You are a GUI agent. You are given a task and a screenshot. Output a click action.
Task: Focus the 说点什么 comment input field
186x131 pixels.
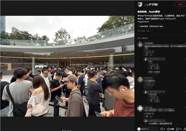coord(148,129)
